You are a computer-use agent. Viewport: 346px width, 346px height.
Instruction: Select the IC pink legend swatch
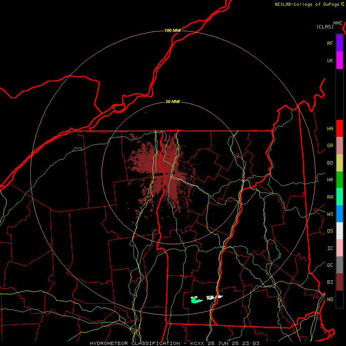339,248
